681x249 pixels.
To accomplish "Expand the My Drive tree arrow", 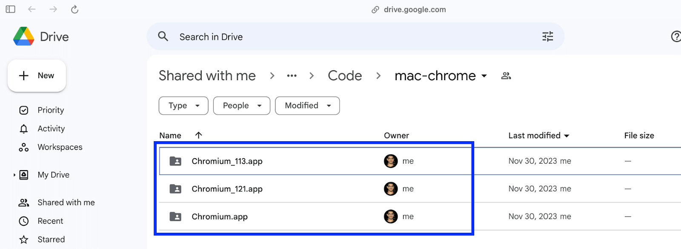I will 14,175.
